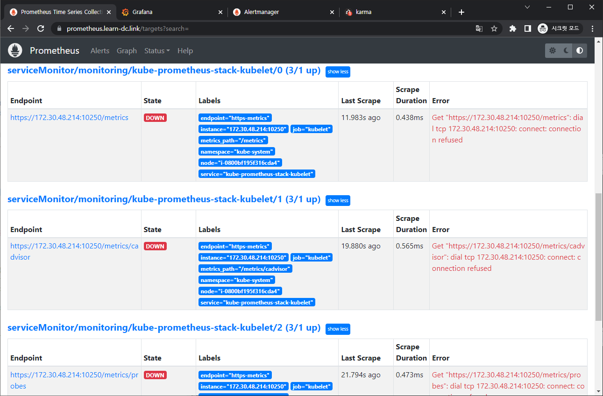Reload the page with the refresh icon

(41, 28)
